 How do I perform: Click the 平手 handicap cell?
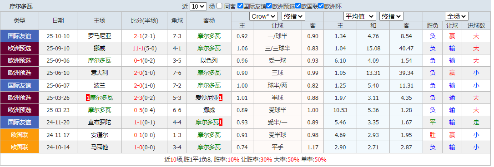(x=277, y=147)
